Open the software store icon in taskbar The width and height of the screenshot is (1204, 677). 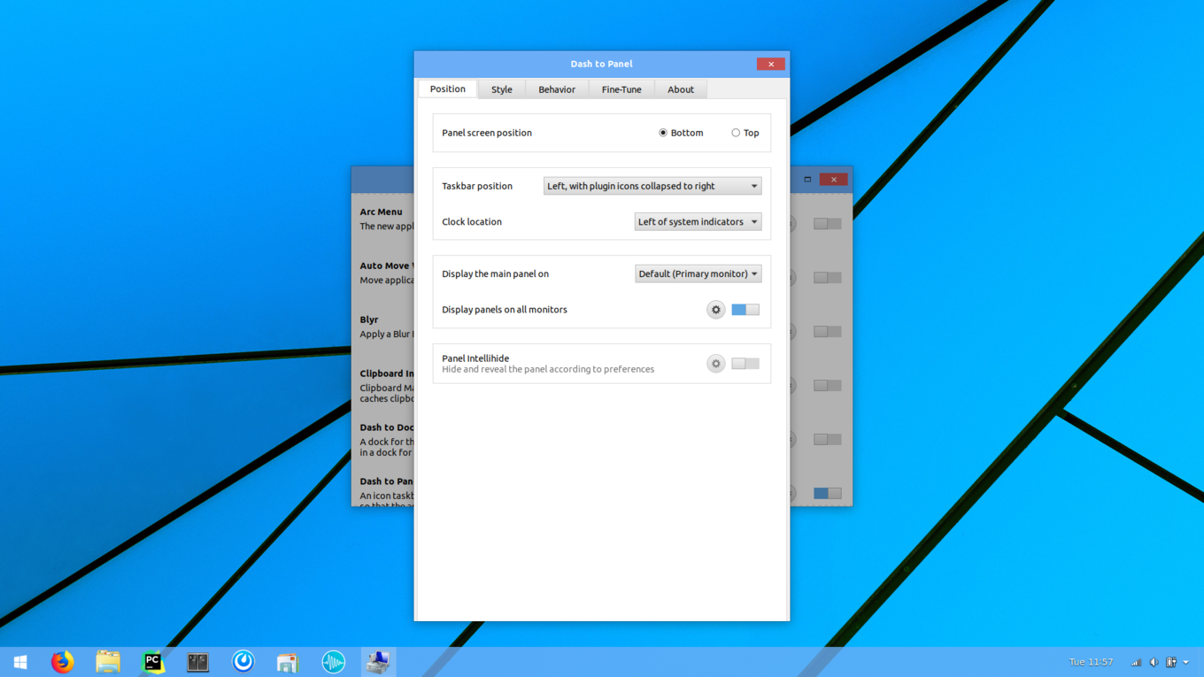[x=288, y=662]
